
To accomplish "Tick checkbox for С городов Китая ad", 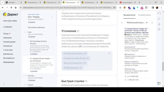I will coord(28,59).
